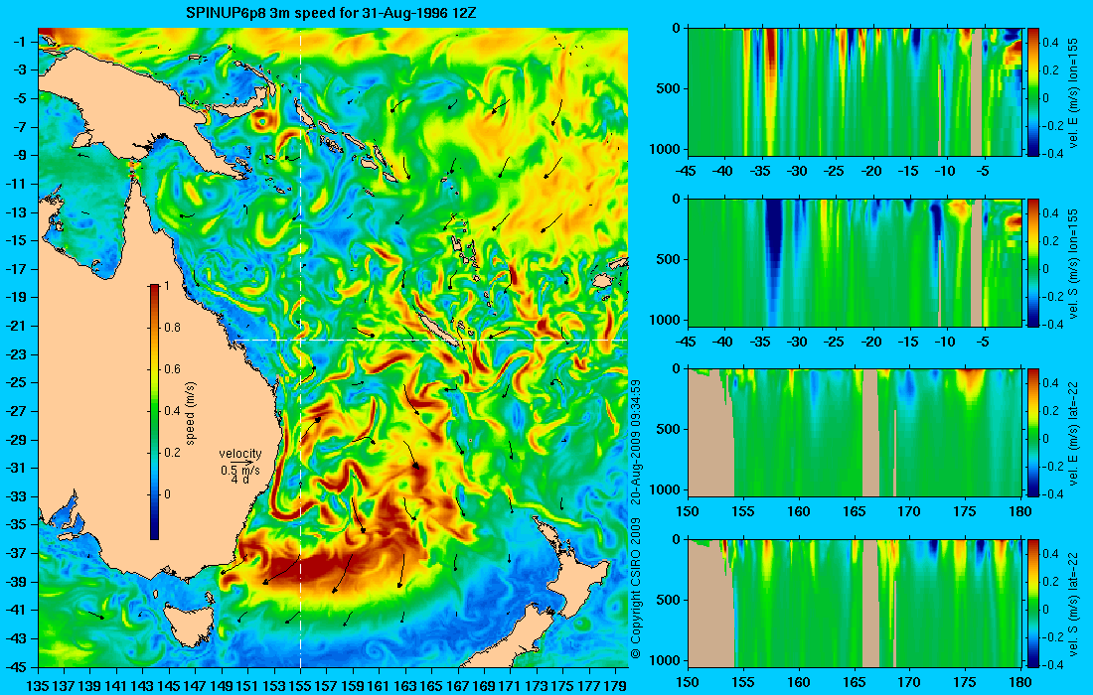Screen dimensions: 1093x695
Task: Click the '155' longitude tick on the main map
Action: click(x=300, y=685)
